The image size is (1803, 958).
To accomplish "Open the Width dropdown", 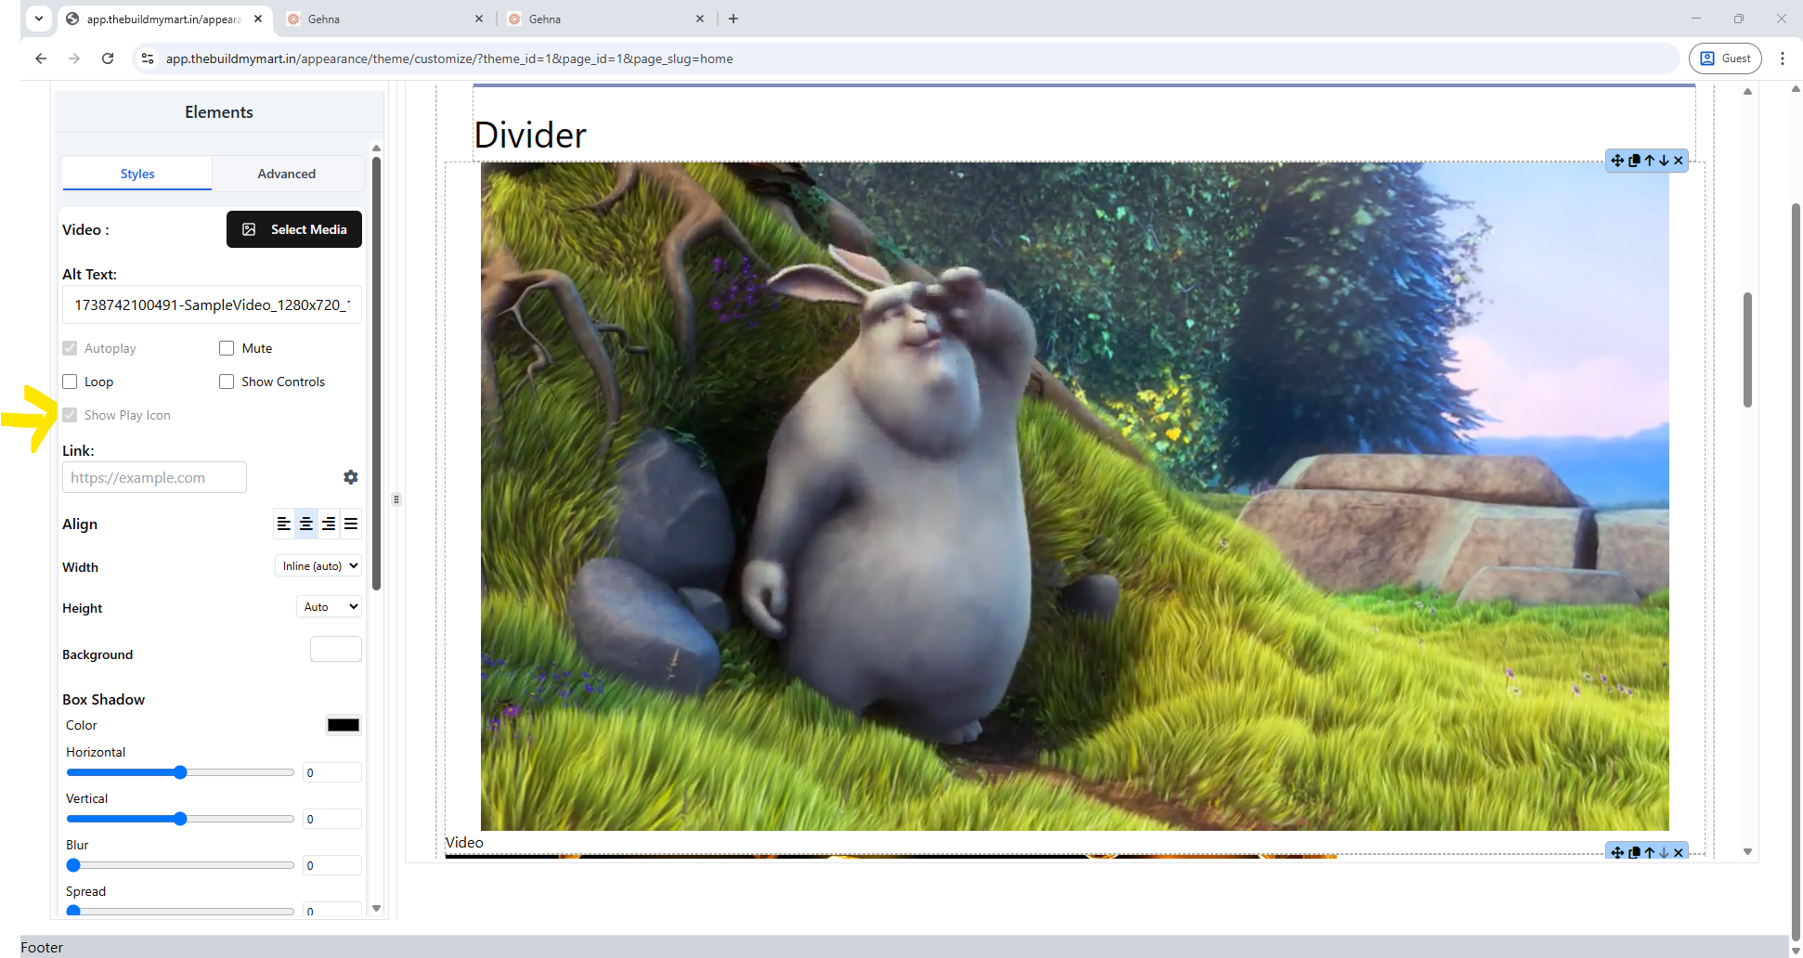I will [x=318, y=566].
